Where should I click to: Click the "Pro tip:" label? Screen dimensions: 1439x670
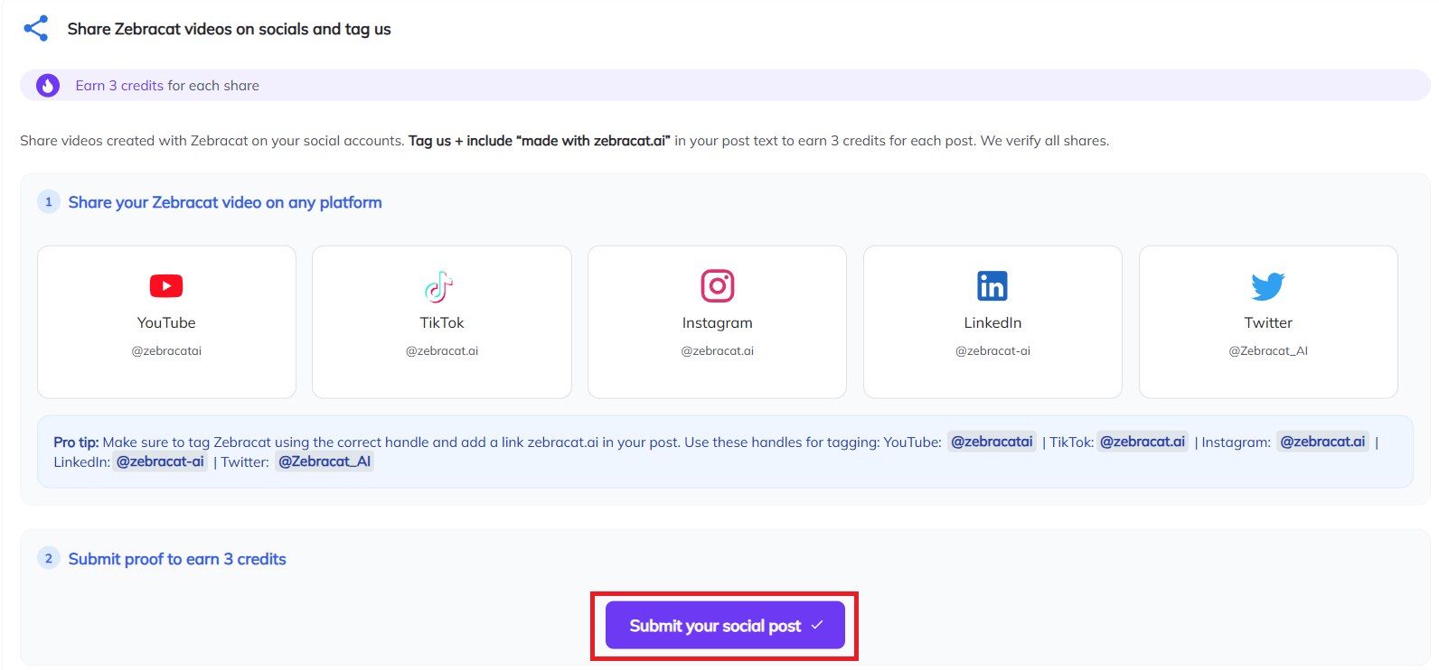tap(76, 442)
